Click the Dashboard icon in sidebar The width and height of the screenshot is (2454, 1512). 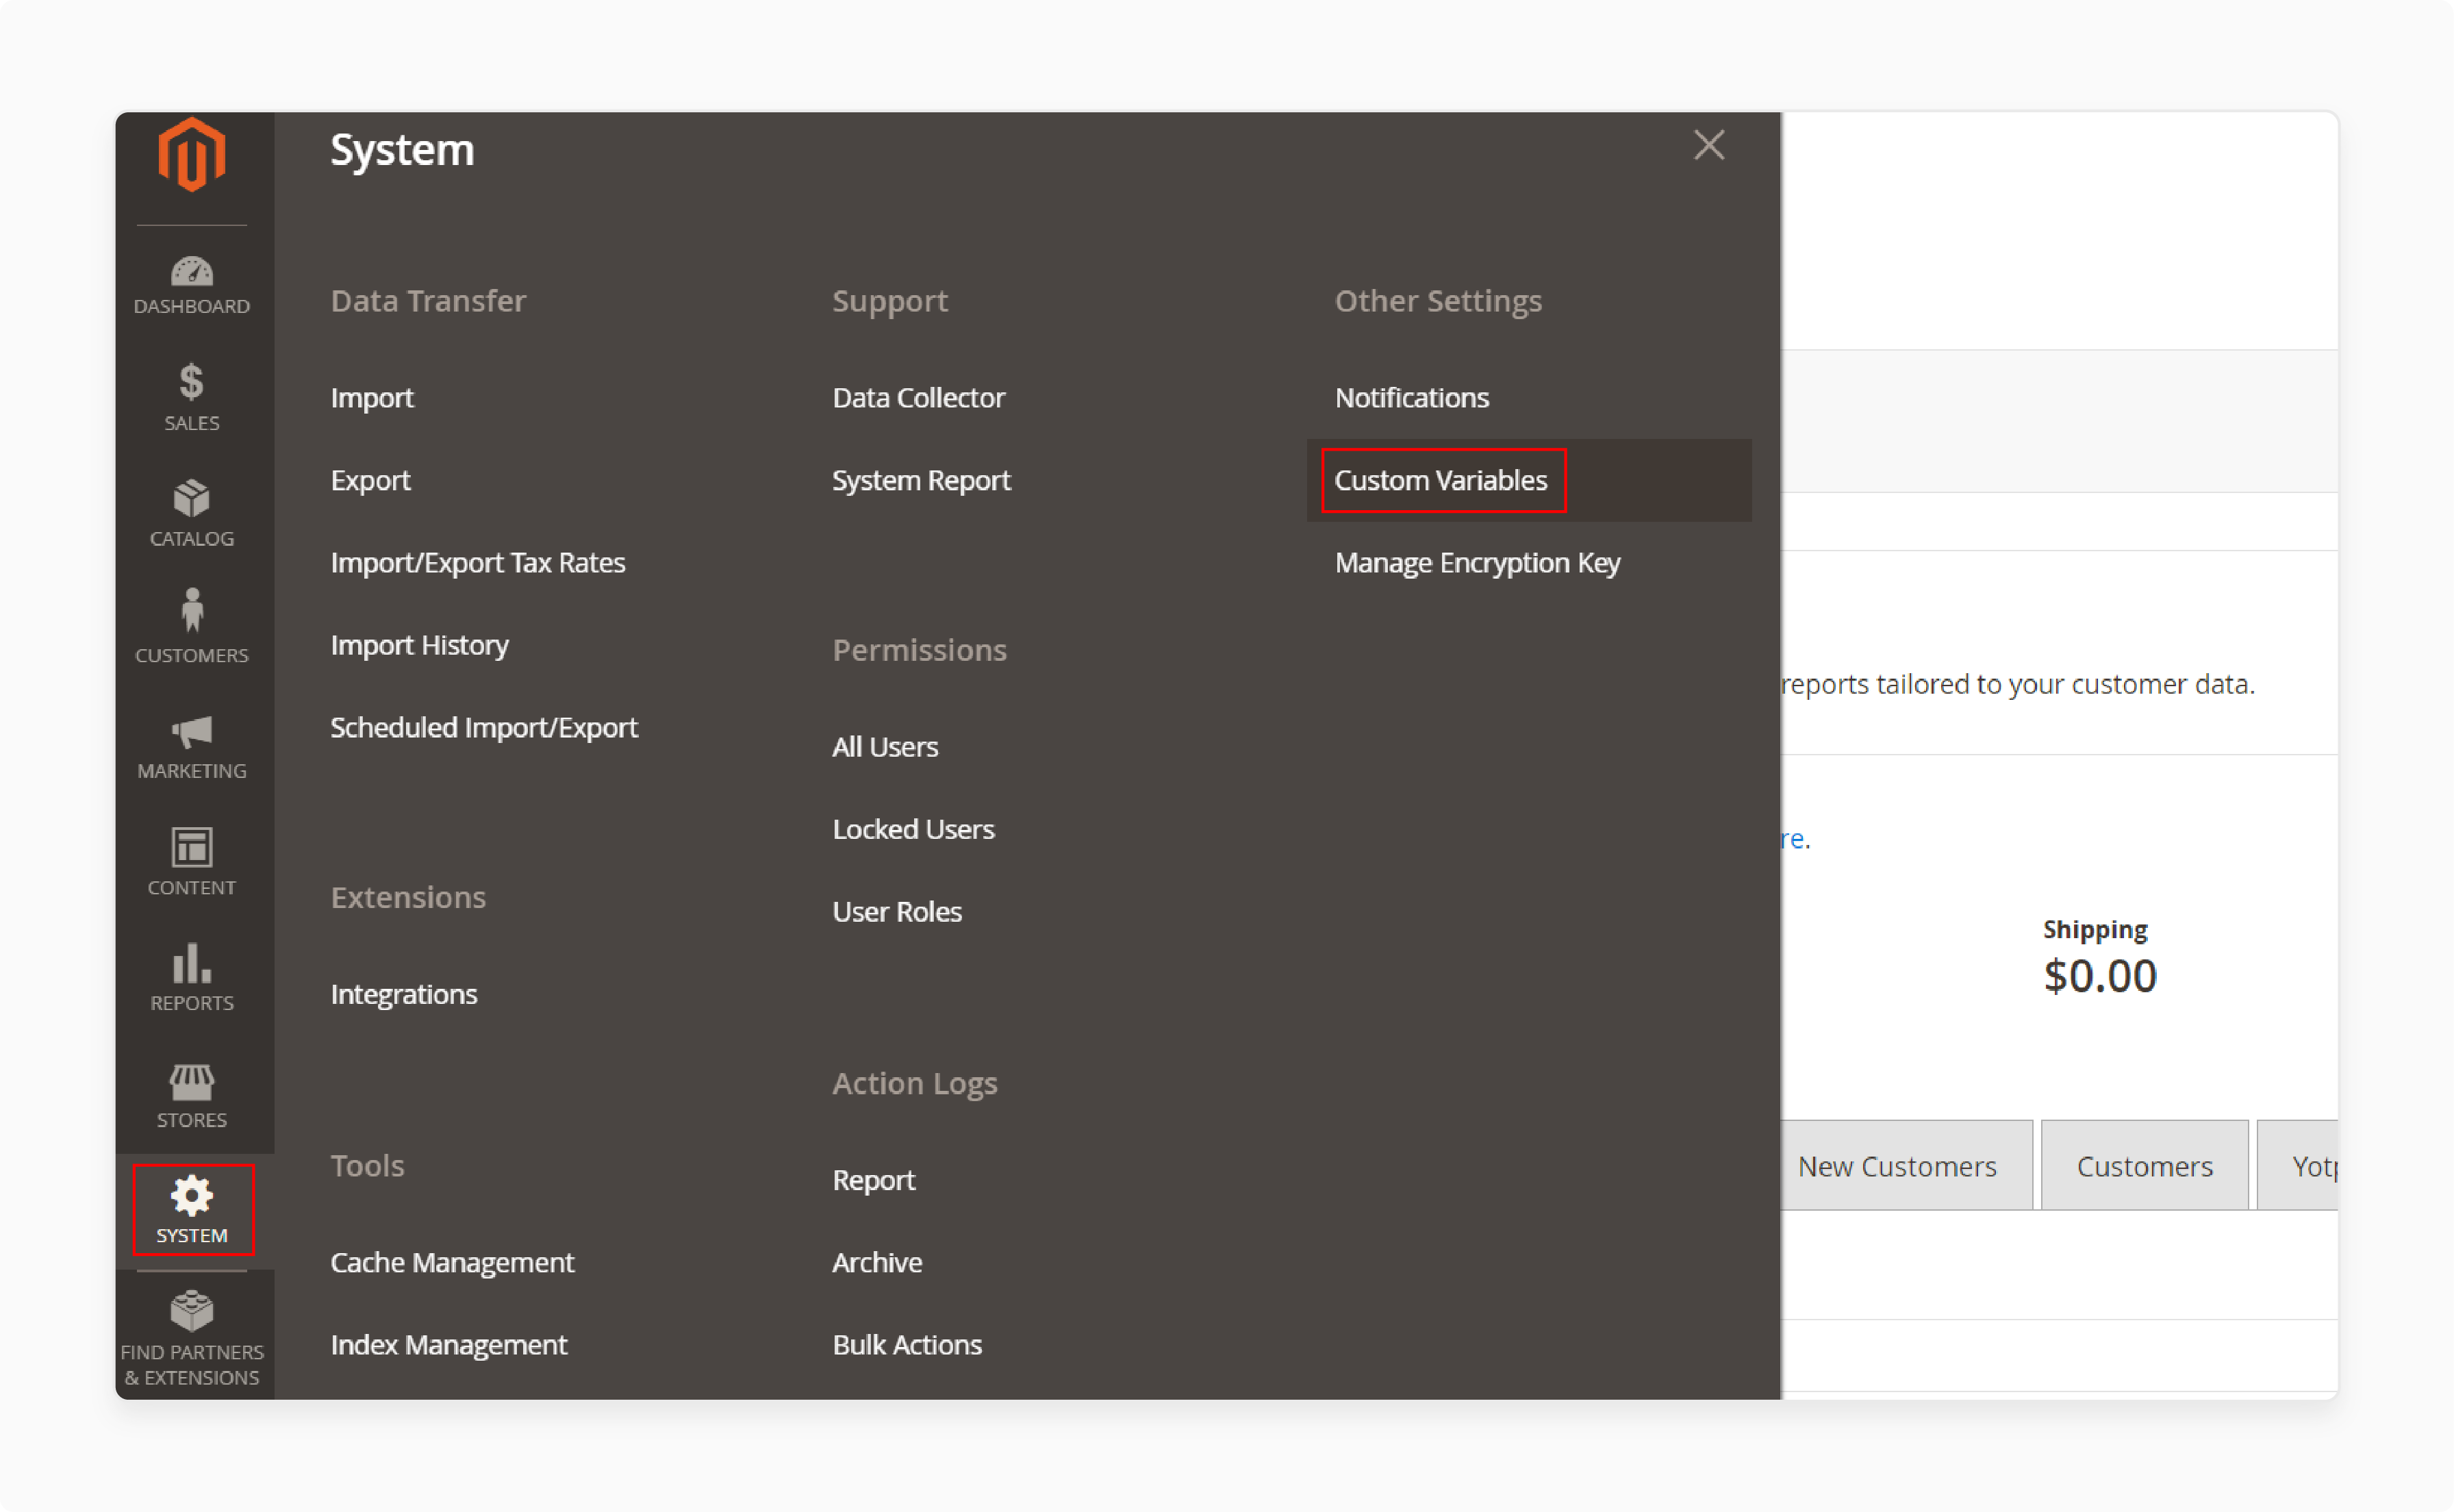pyautogui.click(x=191, y=272)
